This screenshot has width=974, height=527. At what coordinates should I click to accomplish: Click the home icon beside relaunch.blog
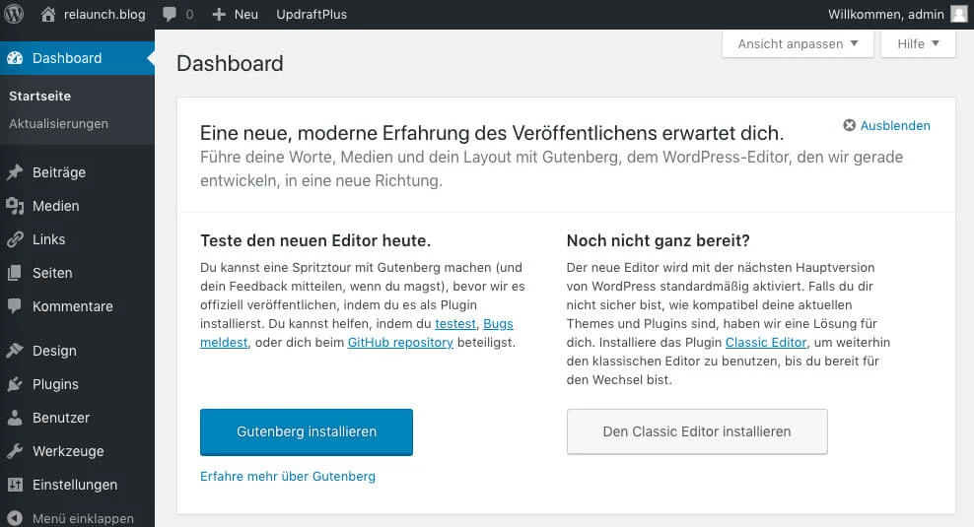(x=48, y=15)
